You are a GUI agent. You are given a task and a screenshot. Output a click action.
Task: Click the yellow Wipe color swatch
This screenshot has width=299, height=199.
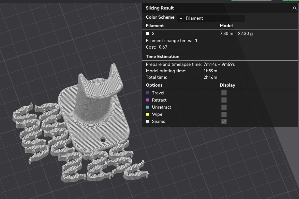click(148, 114)
